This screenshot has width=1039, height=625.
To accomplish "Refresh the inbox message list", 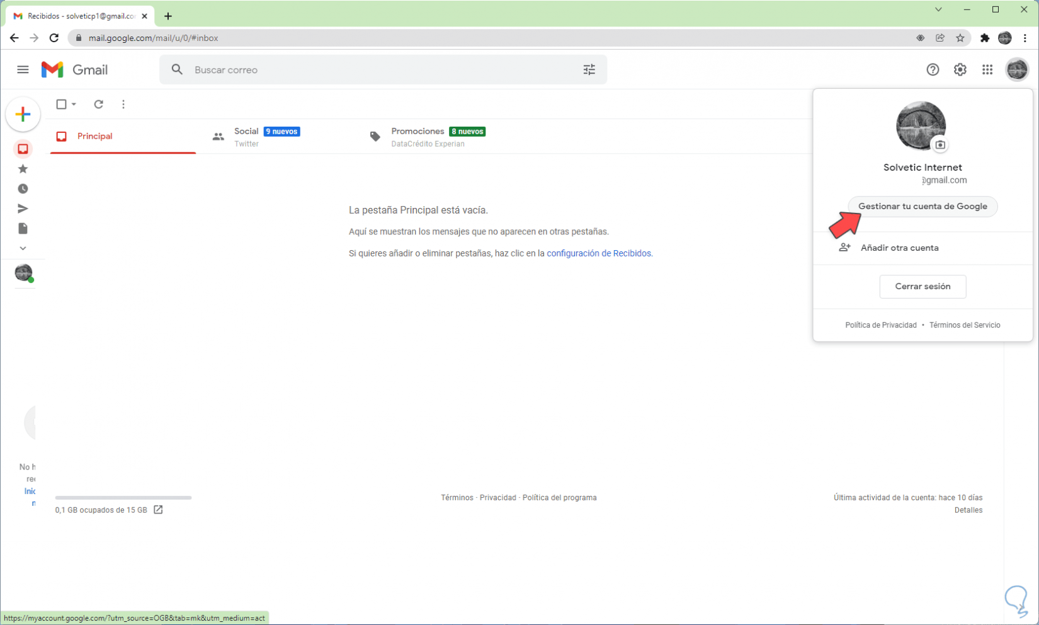I will [x=98, y=104].
